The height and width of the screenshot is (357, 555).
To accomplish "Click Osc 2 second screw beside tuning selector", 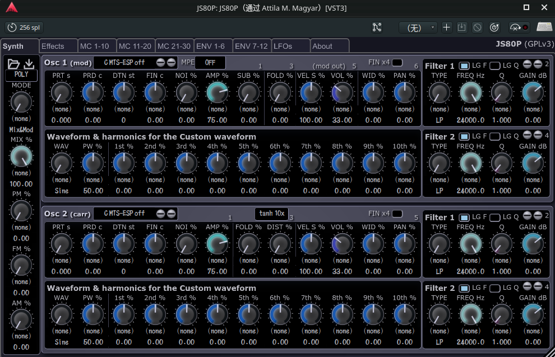I will pyautogui.click(x=172, y=214).
